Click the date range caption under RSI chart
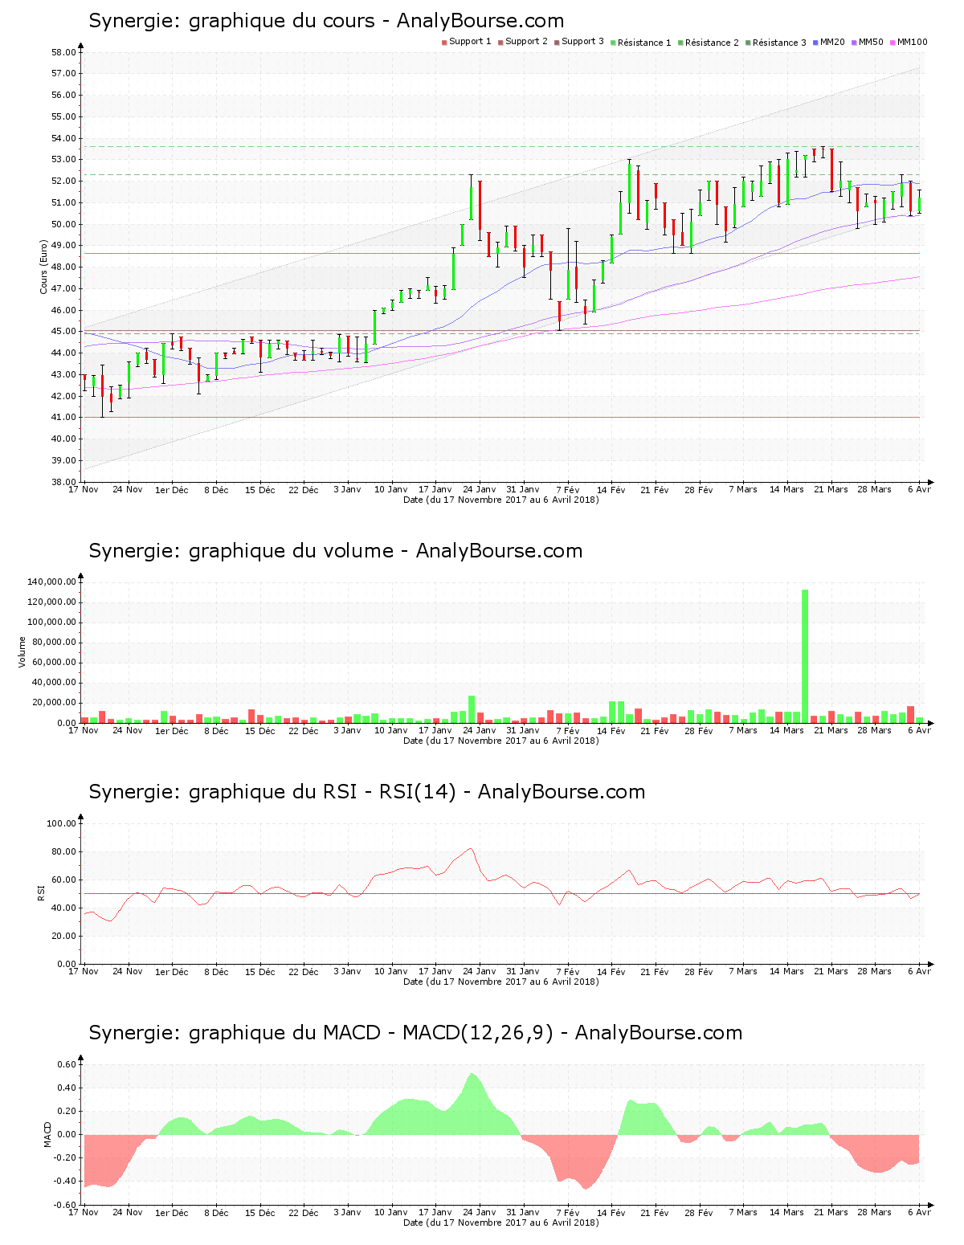 click(x=500, y=982)
